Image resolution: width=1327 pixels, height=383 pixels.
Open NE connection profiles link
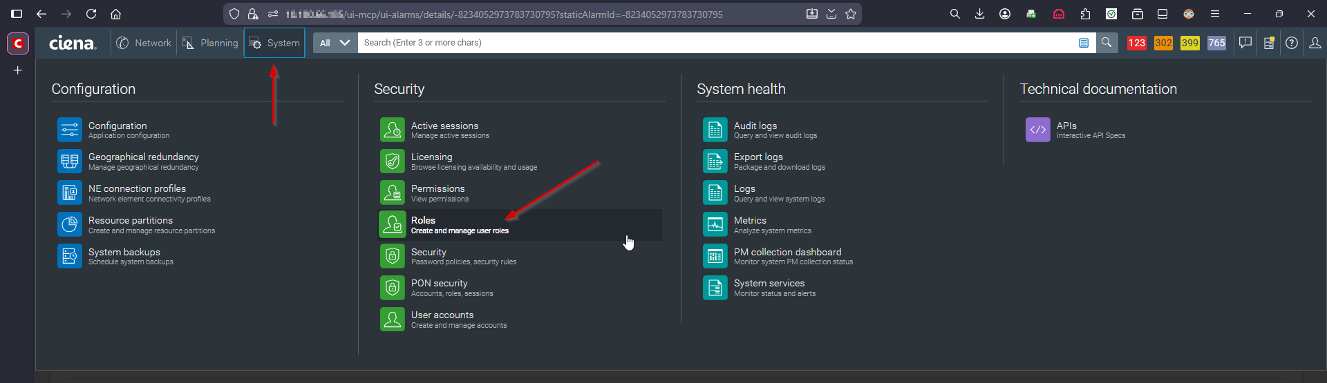click(137, 188)
